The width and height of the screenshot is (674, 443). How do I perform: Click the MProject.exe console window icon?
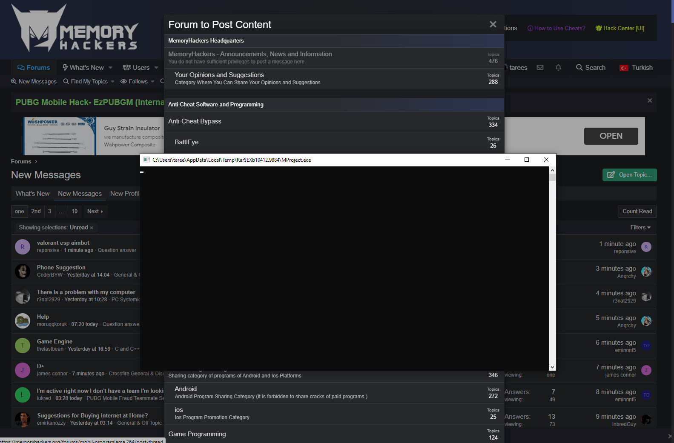point(147,160)
